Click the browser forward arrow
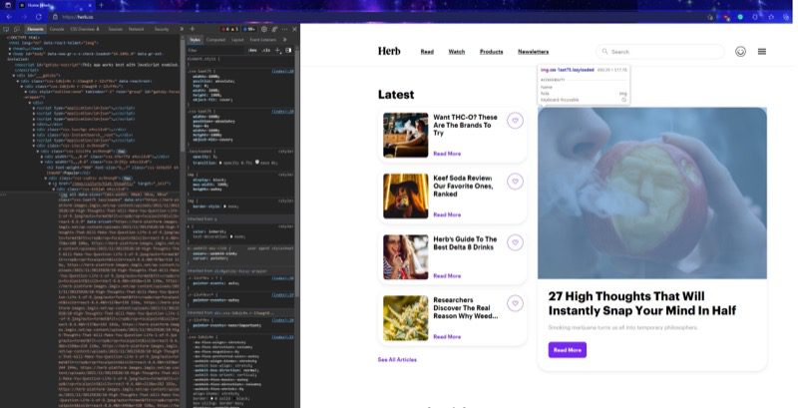This screenshot has width=798, height=408. click(23, 17)
